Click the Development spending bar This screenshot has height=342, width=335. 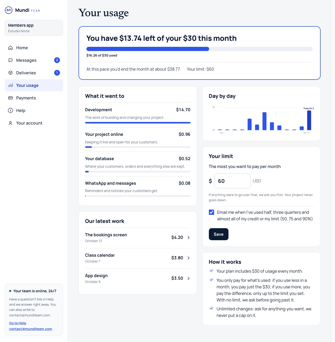138,123
